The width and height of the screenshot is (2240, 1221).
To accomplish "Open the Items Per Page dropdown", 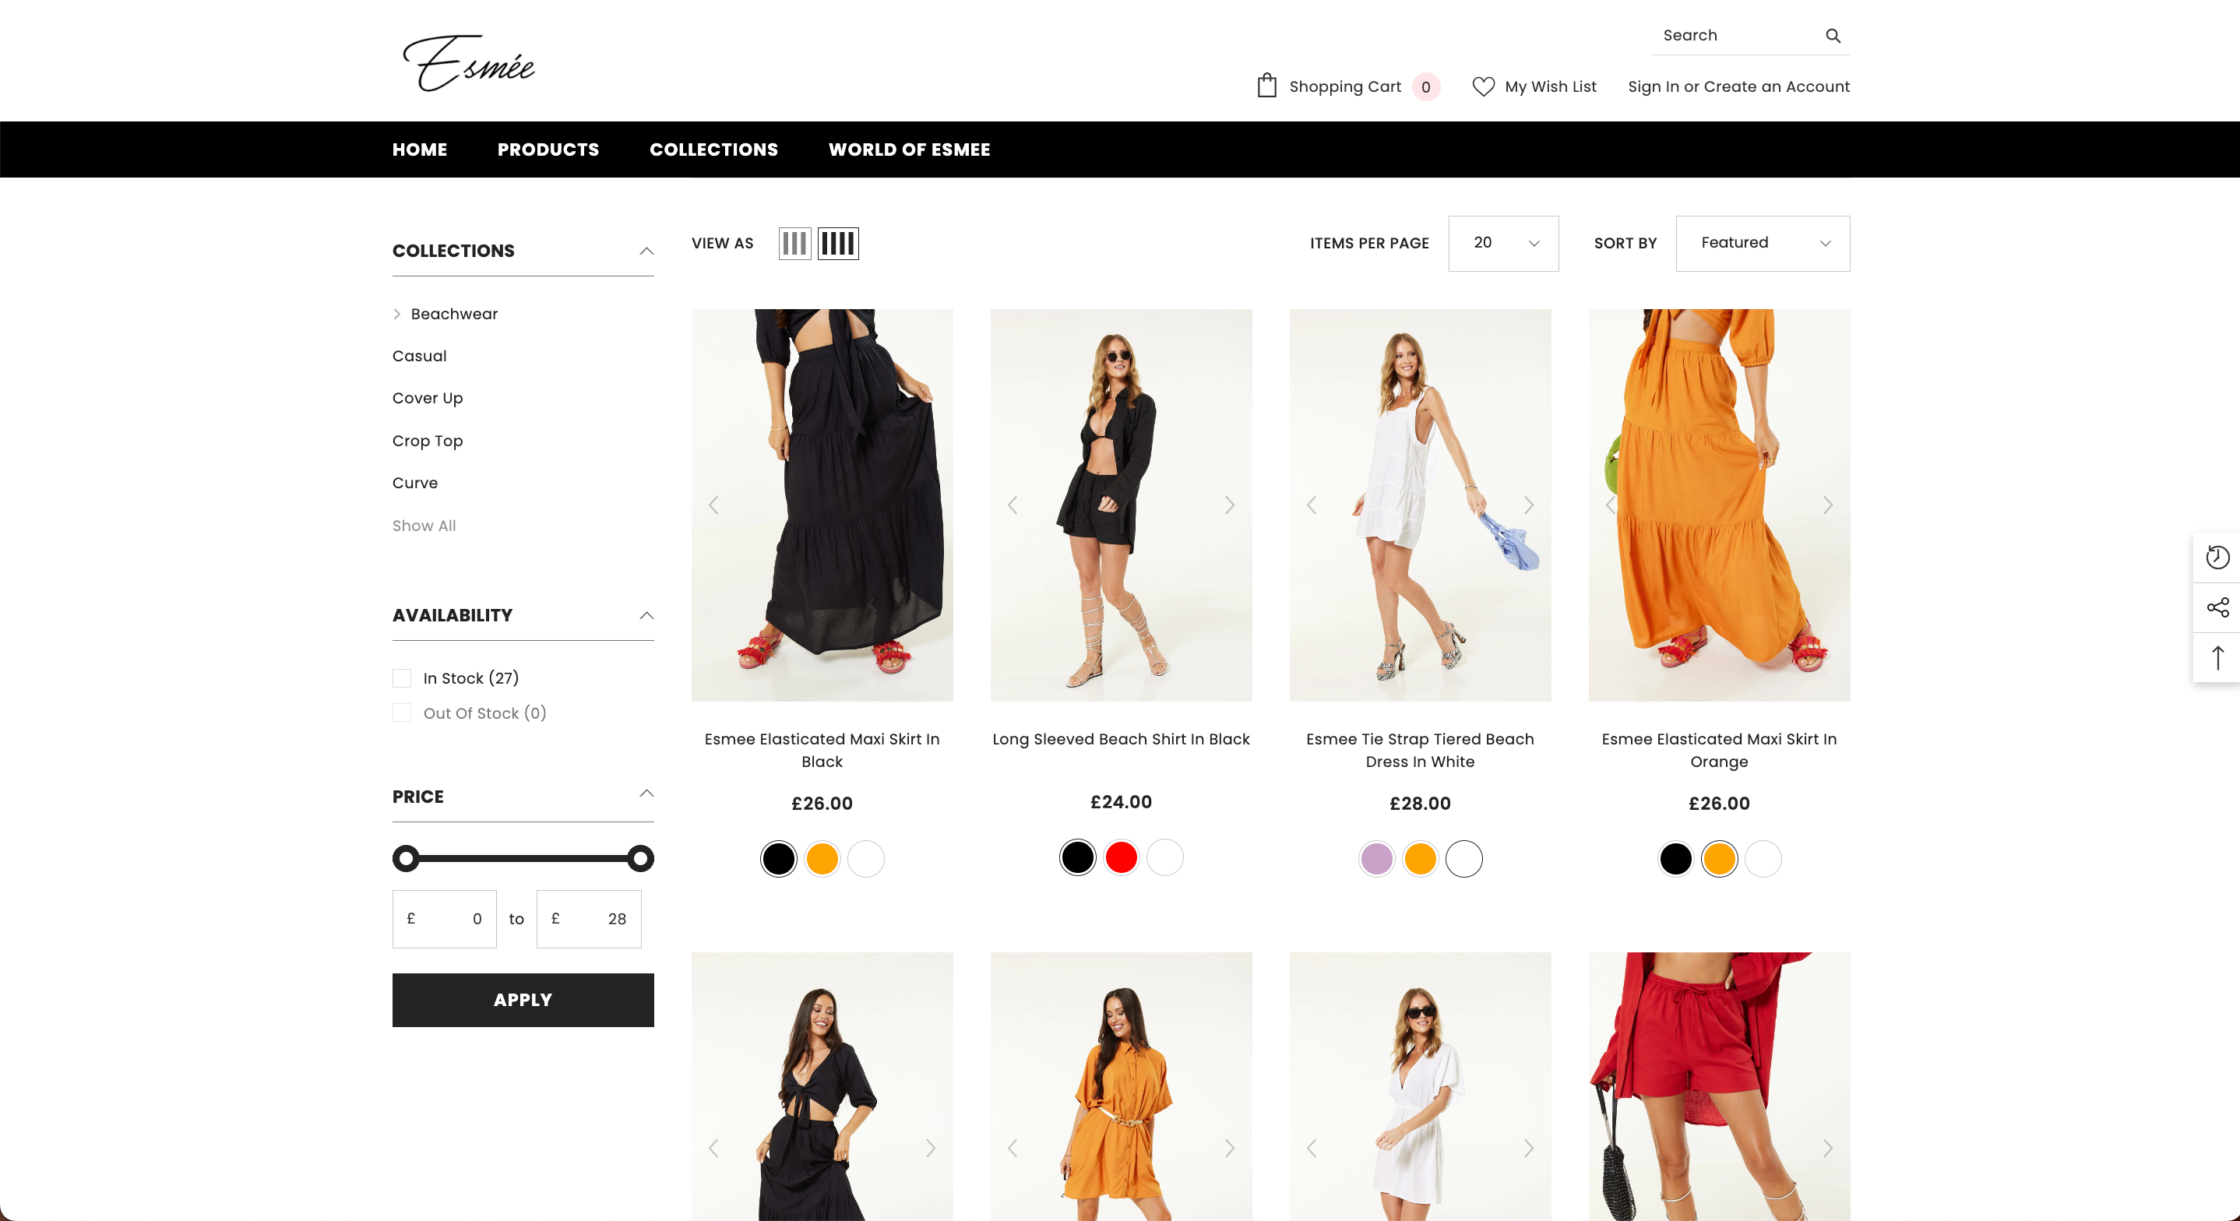I will 1503,244.
